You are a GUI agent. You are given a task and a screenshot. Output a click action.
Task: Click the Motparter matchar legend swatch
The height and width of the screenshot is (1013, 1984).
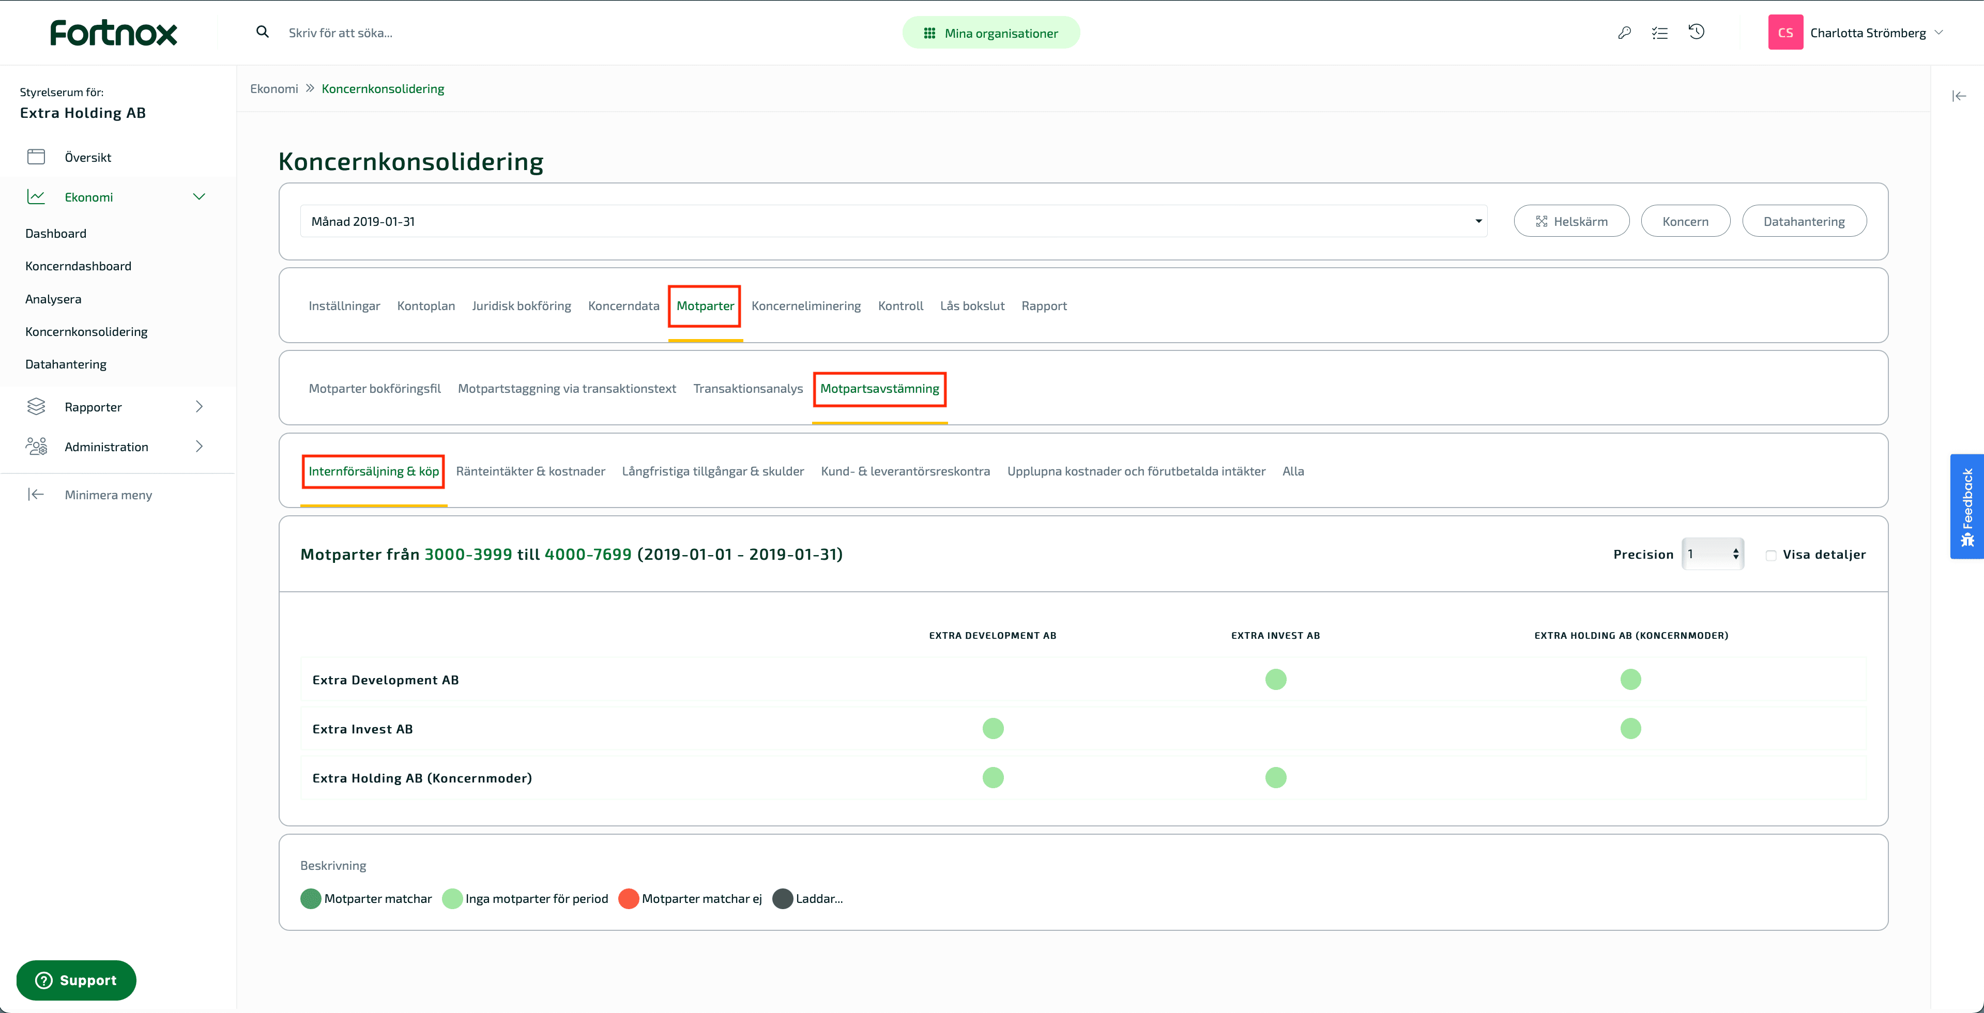click(x=310, y=898)
